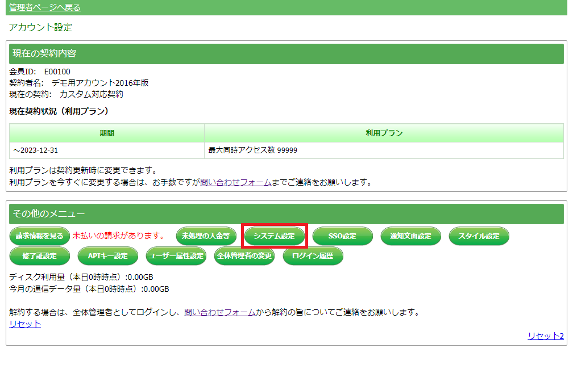Select 未払いの請求があります warning text
Viewport: 573px width, 386px height.
tap(120, 236)
